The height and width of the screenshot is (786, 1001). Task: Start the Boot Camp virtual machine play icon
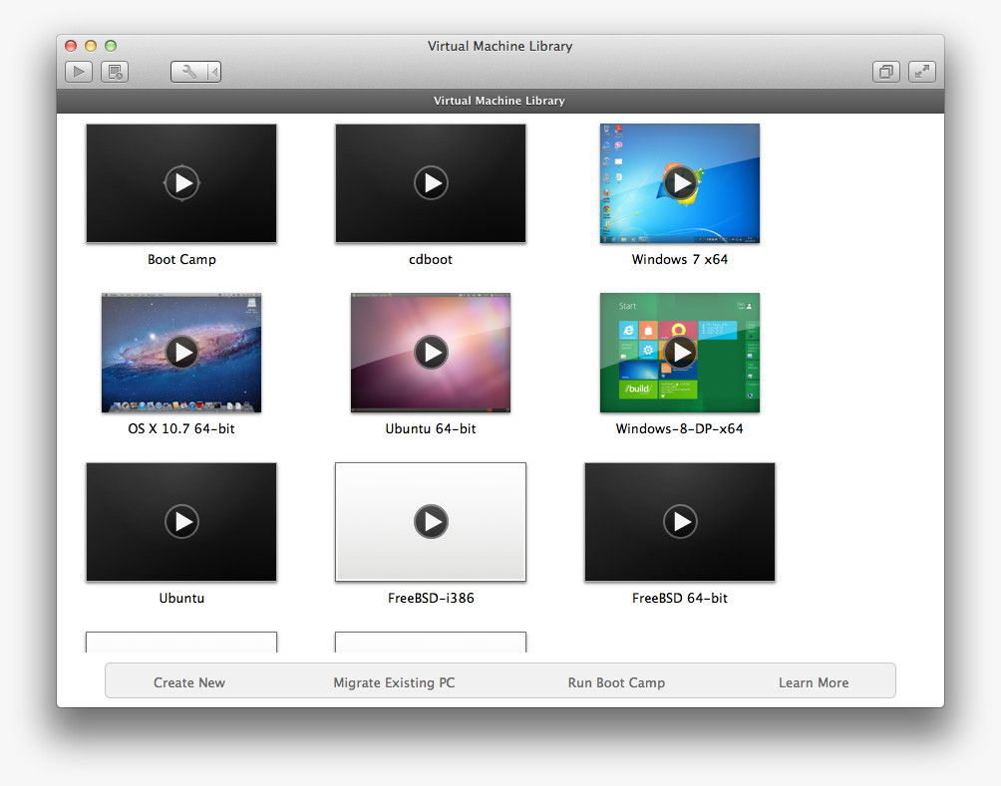pyautogui.click(x=181, y=183)
